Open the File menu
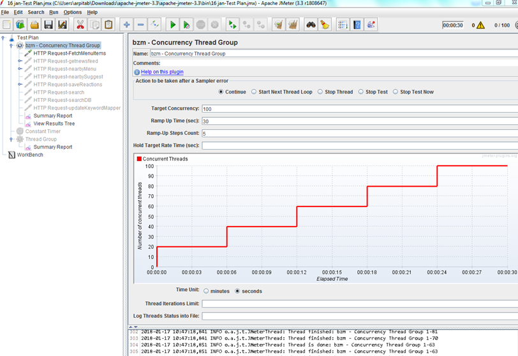The height and width of the screenshot is (356, 518). pyautogui.click(x=5, y=12)
